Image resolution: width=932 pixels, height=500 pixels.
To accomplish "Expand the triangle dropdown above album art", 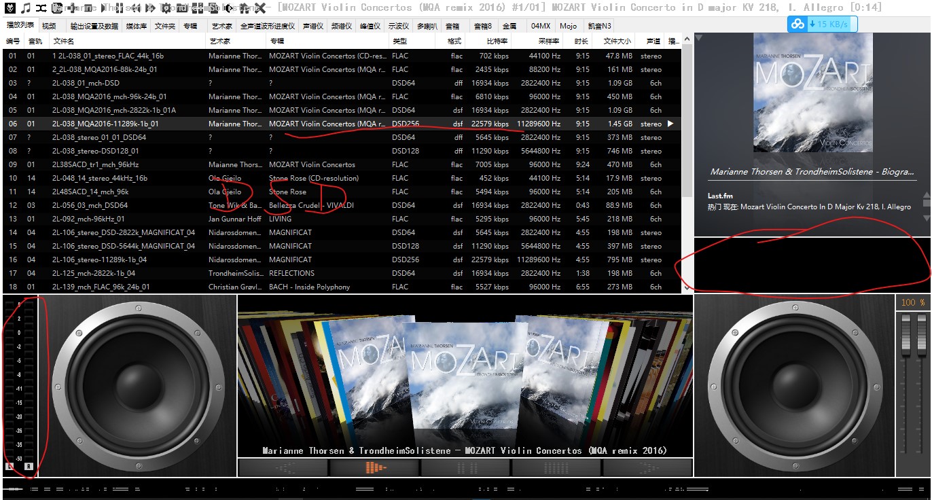I will [x=699, y=38].
